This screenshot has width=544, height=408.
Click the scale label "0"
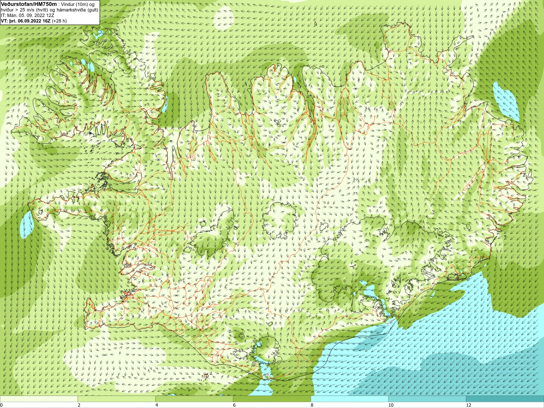click(2, 405)
